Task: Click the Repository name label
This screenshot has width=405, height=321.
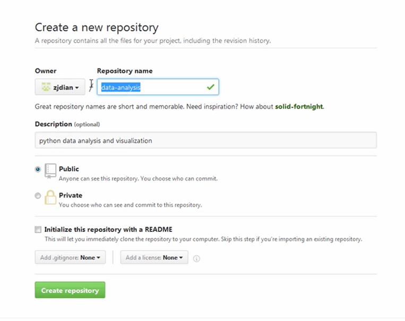Action: 125,71
